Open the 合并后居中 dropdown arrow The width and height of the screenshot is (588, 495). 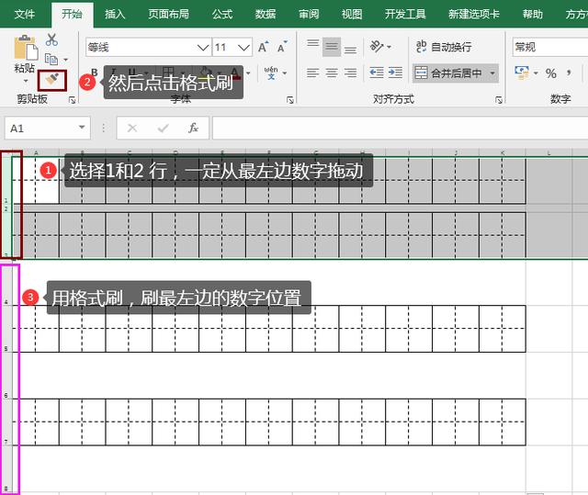492,73
